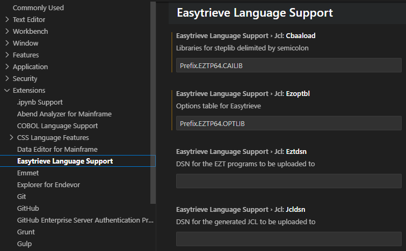The width and height of the screenshot is (406, 251).
Task: Open GitHub Enterprise Server Authentication settings
Action: tap(85, 220)
